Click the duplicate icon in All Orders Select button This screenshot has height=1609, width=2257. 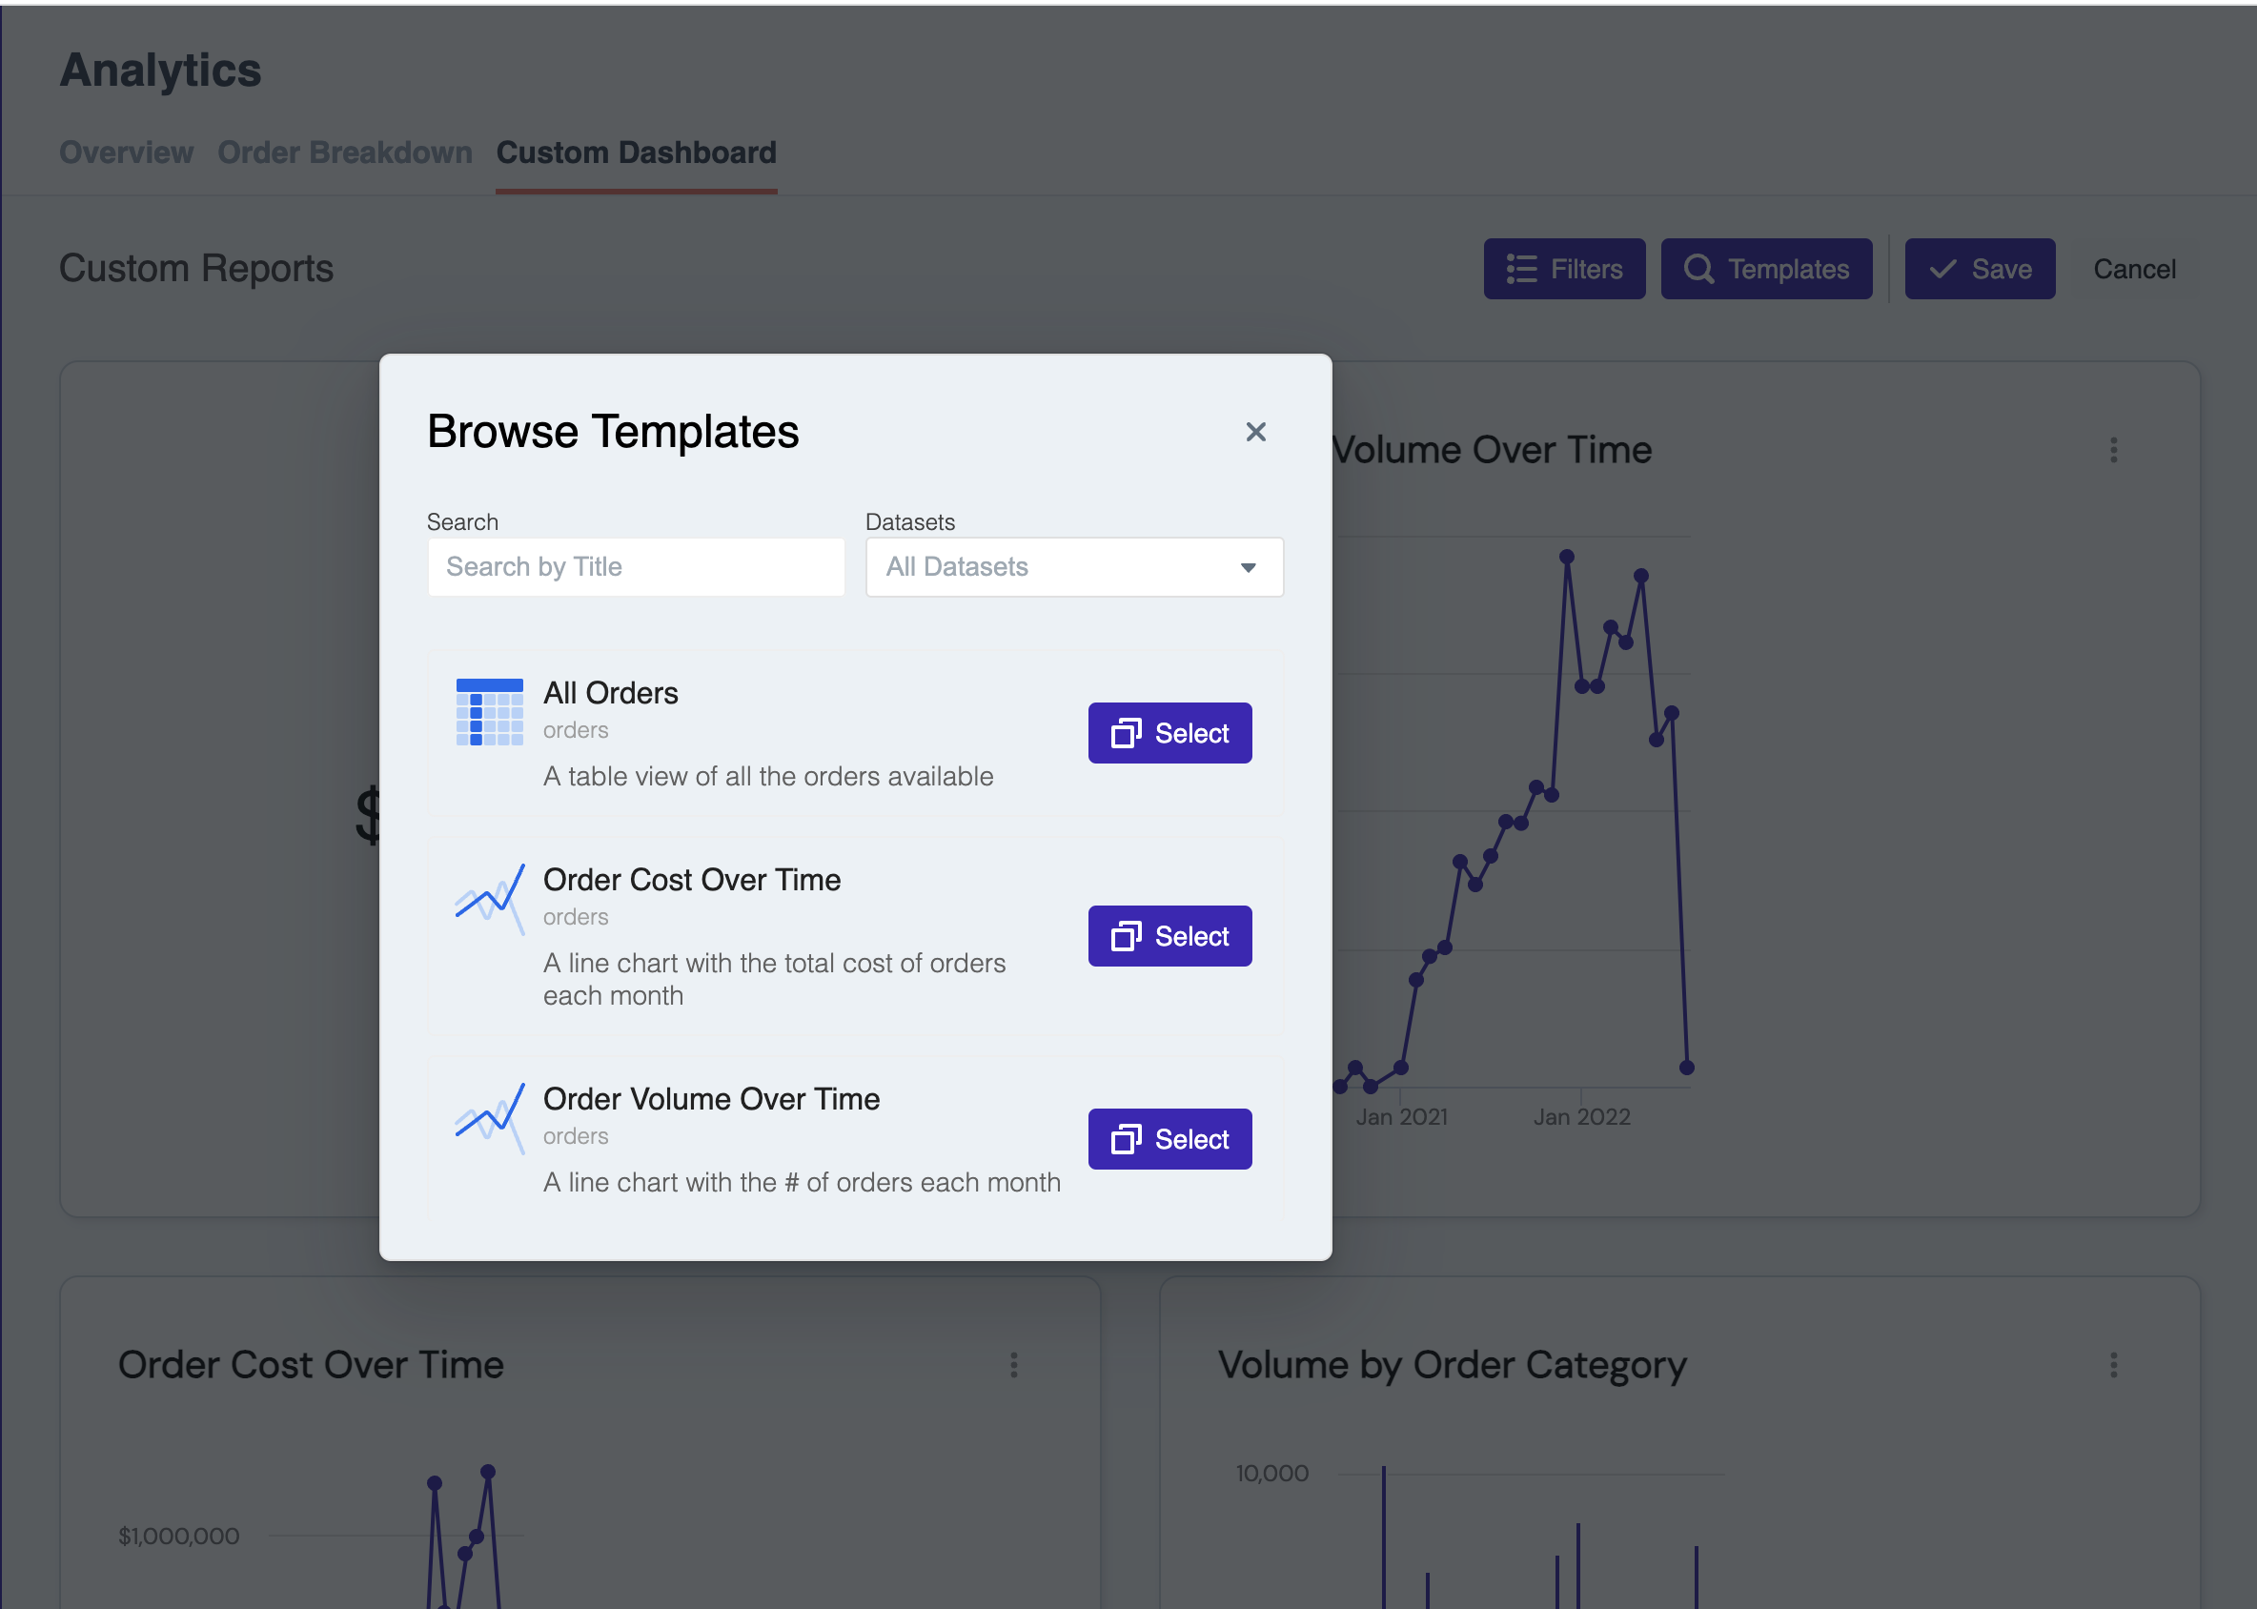pyautogui.click(x=1127, y=733)
